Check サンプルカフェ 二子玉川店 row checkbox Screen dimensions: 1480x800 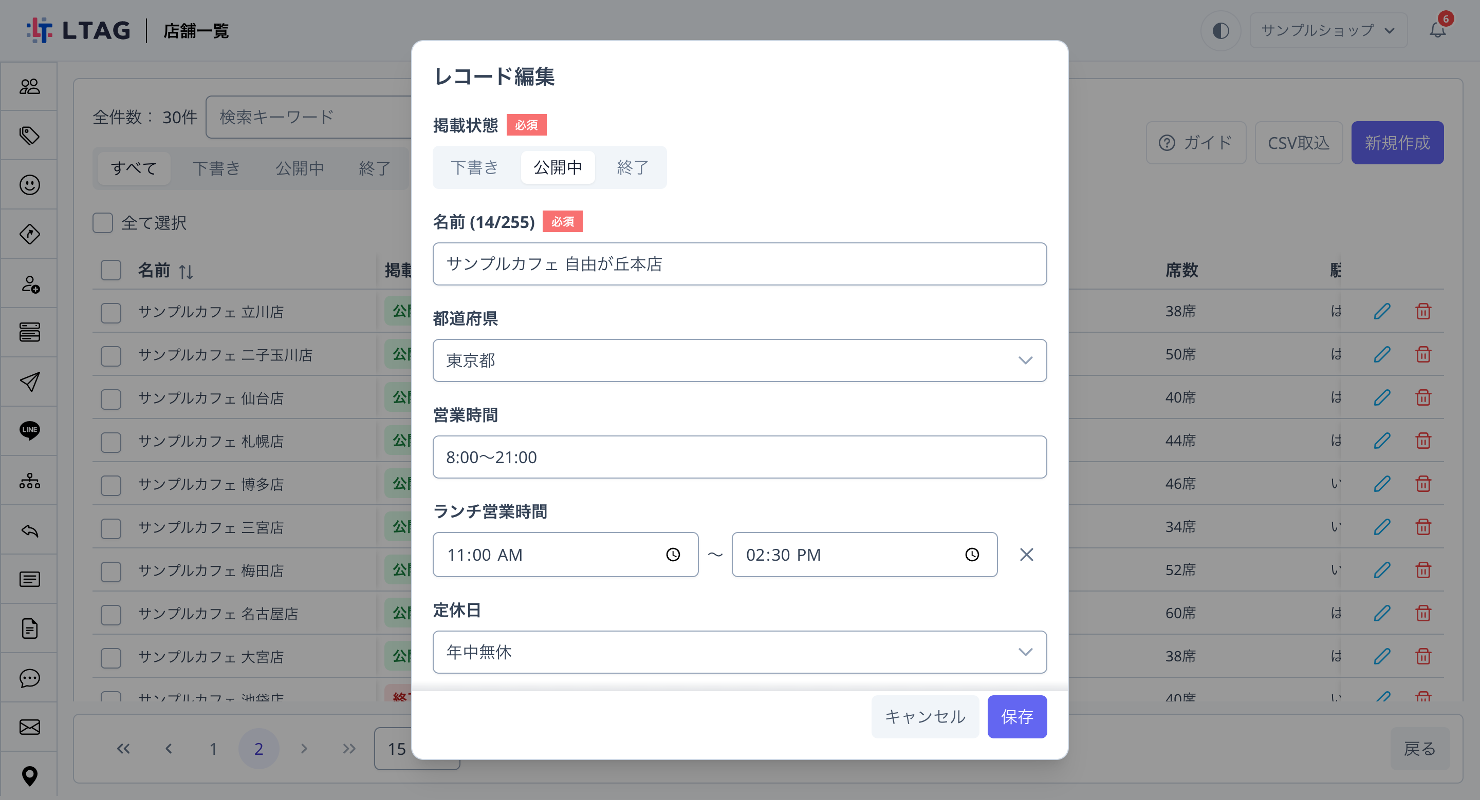(x=111, y=355)
